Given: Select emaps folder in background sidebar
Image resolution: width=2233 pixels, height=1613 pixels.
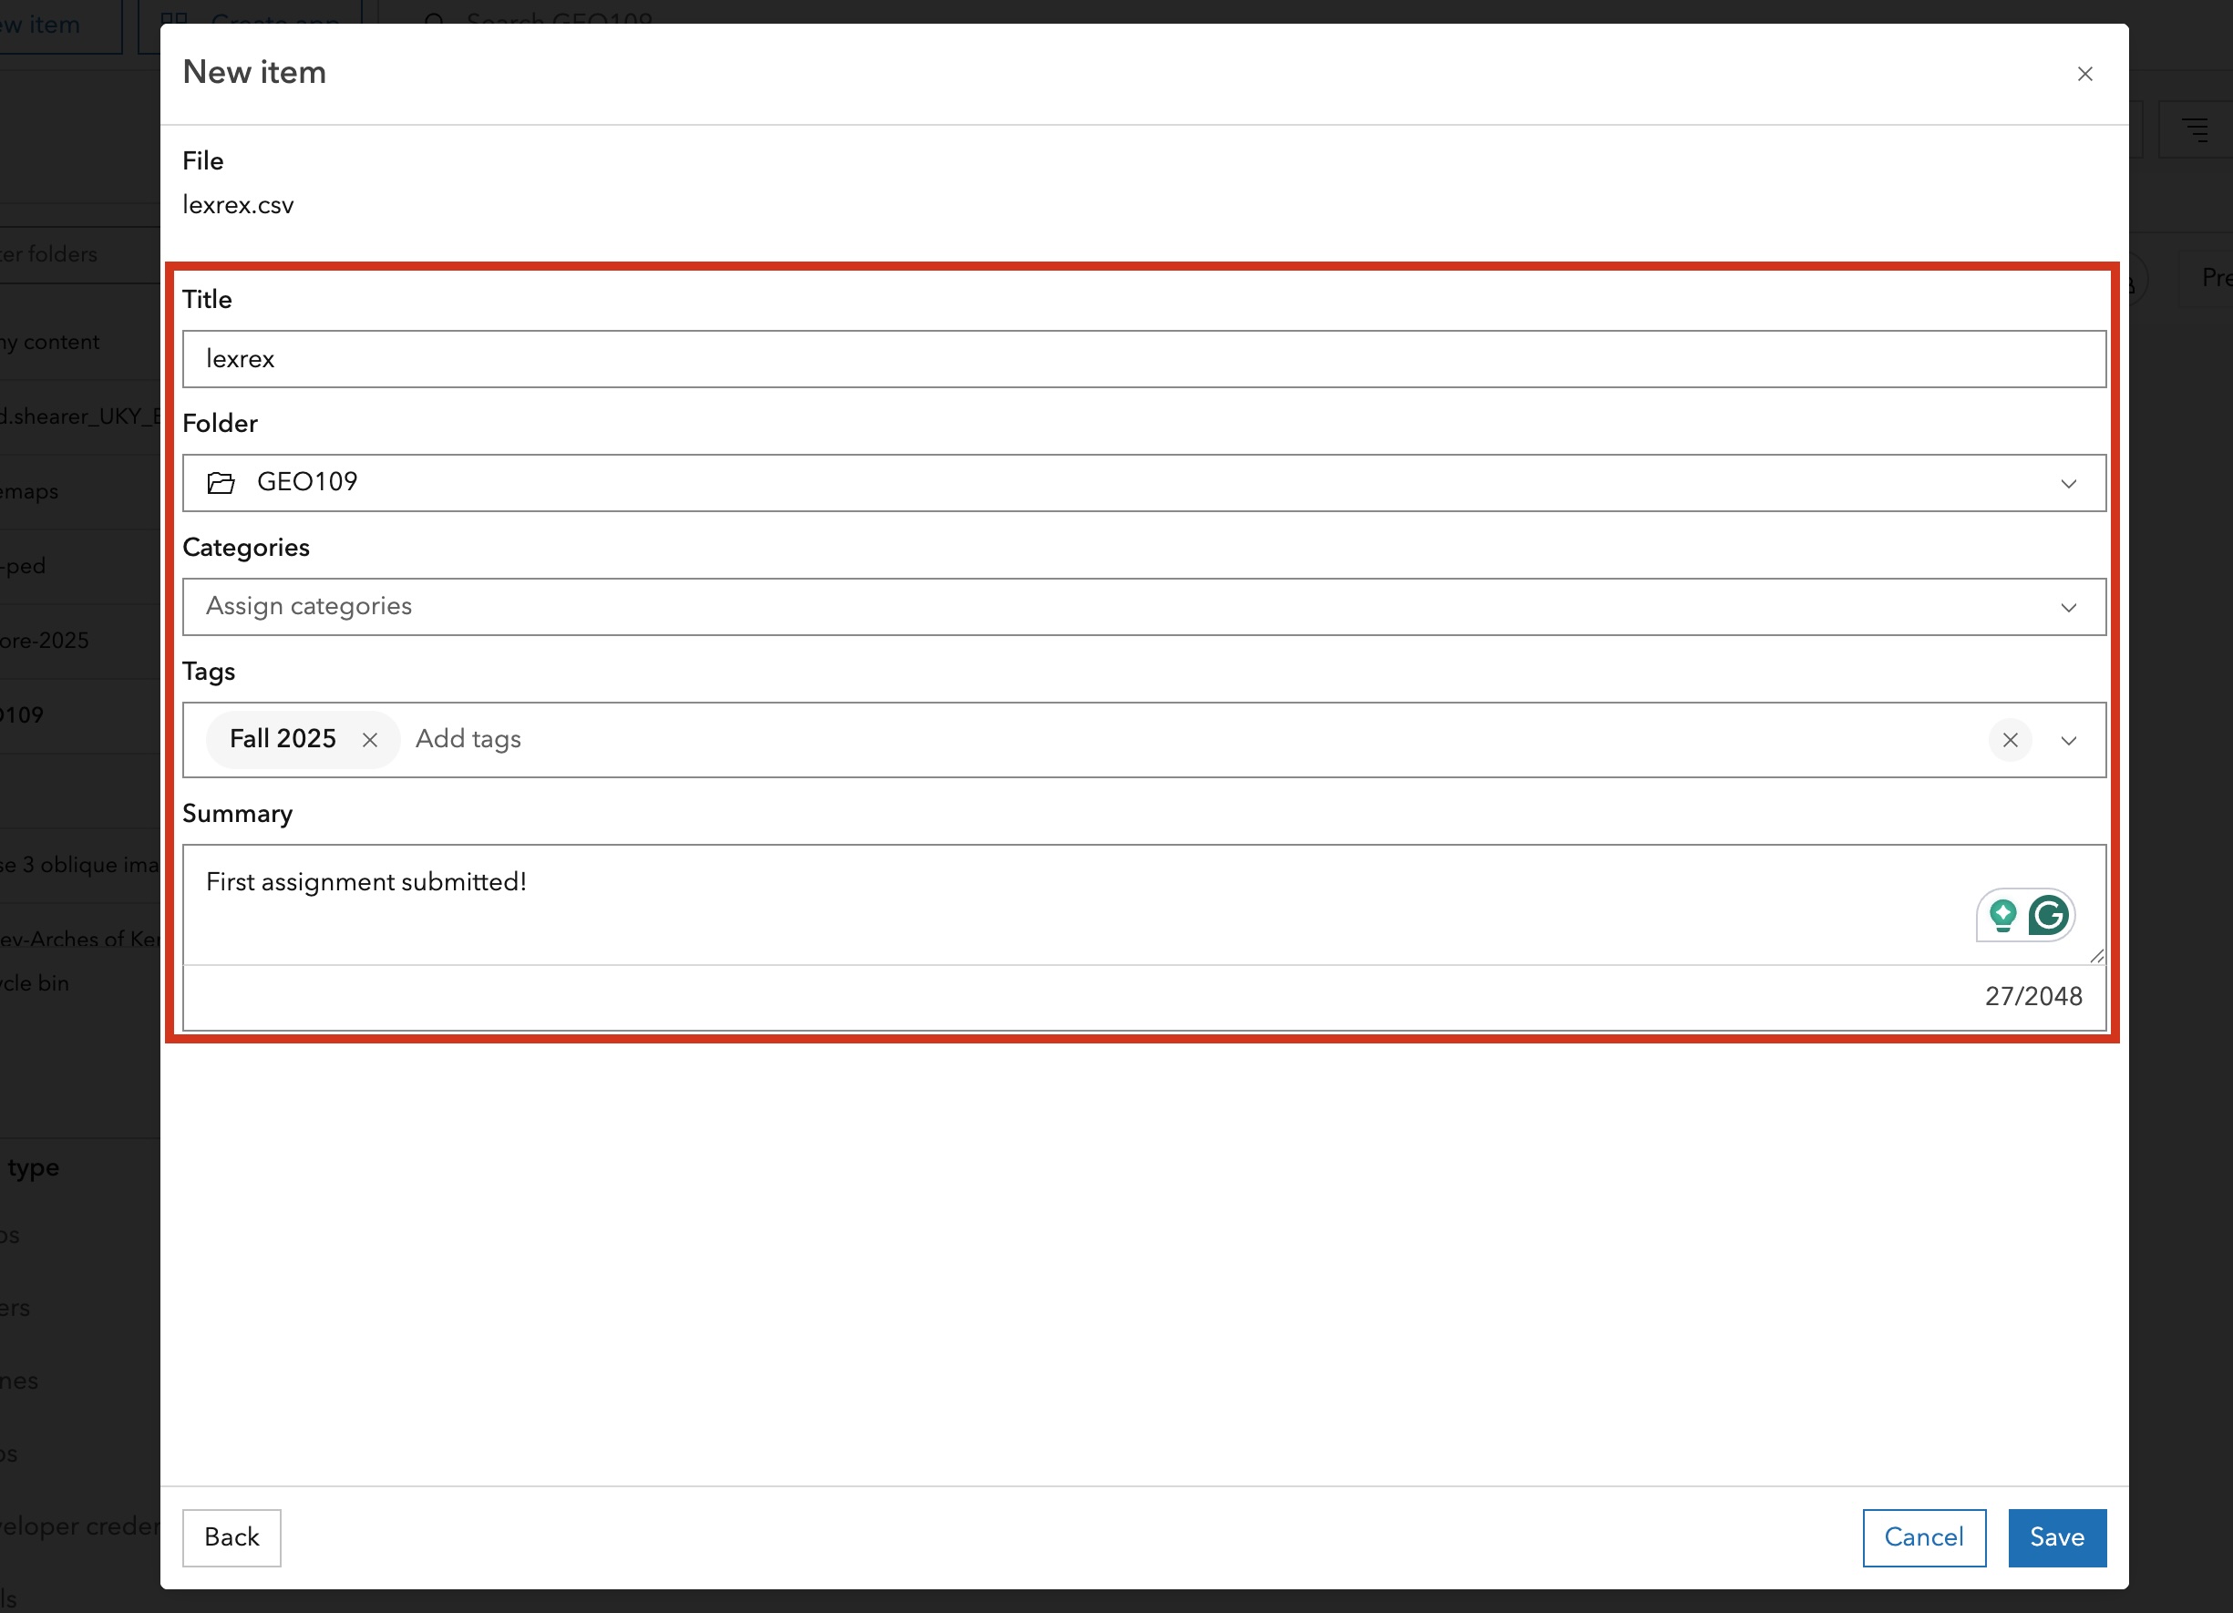Looking at the screenshot, I should click(x=29, y=491).
